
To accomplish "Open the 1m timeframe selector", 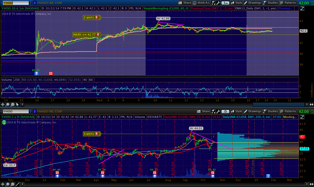I will click(x=225, y=3).
